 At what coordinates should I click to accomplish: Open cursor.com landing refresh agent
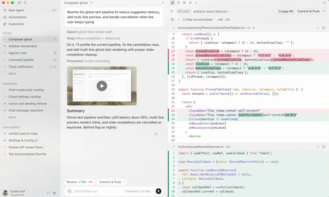tap(30, 104)
